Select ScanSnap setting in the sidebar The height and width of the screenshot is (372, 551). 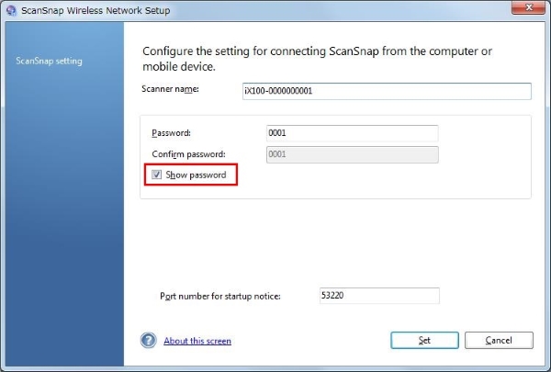pyautogui.click(x=49, y=61)
